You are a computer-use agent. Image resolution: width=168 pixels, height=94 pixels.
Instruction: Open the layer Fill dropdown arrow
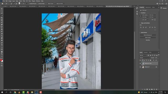tap(159, 60)
